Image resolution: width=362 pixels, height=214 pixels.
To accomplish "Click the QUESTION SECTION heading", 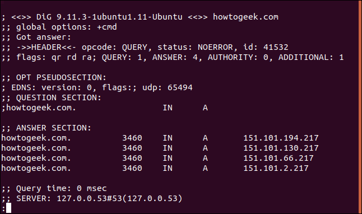I will [x=58, y=97].
